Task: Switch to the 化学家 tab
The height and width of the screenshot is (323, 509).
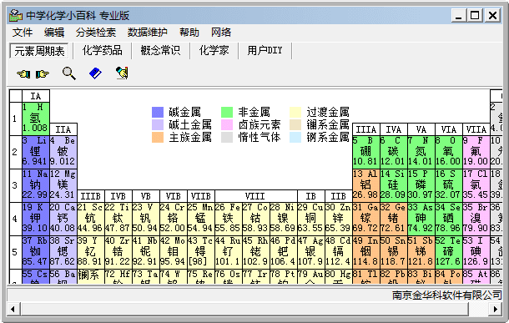Action: coord(214,50)
